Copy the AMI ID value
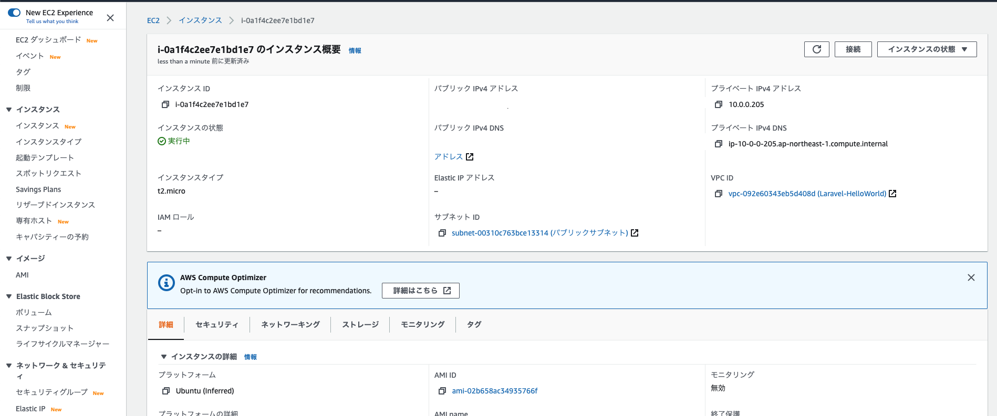This screenshot has width=997, height=416. click(x=442, y=391)
